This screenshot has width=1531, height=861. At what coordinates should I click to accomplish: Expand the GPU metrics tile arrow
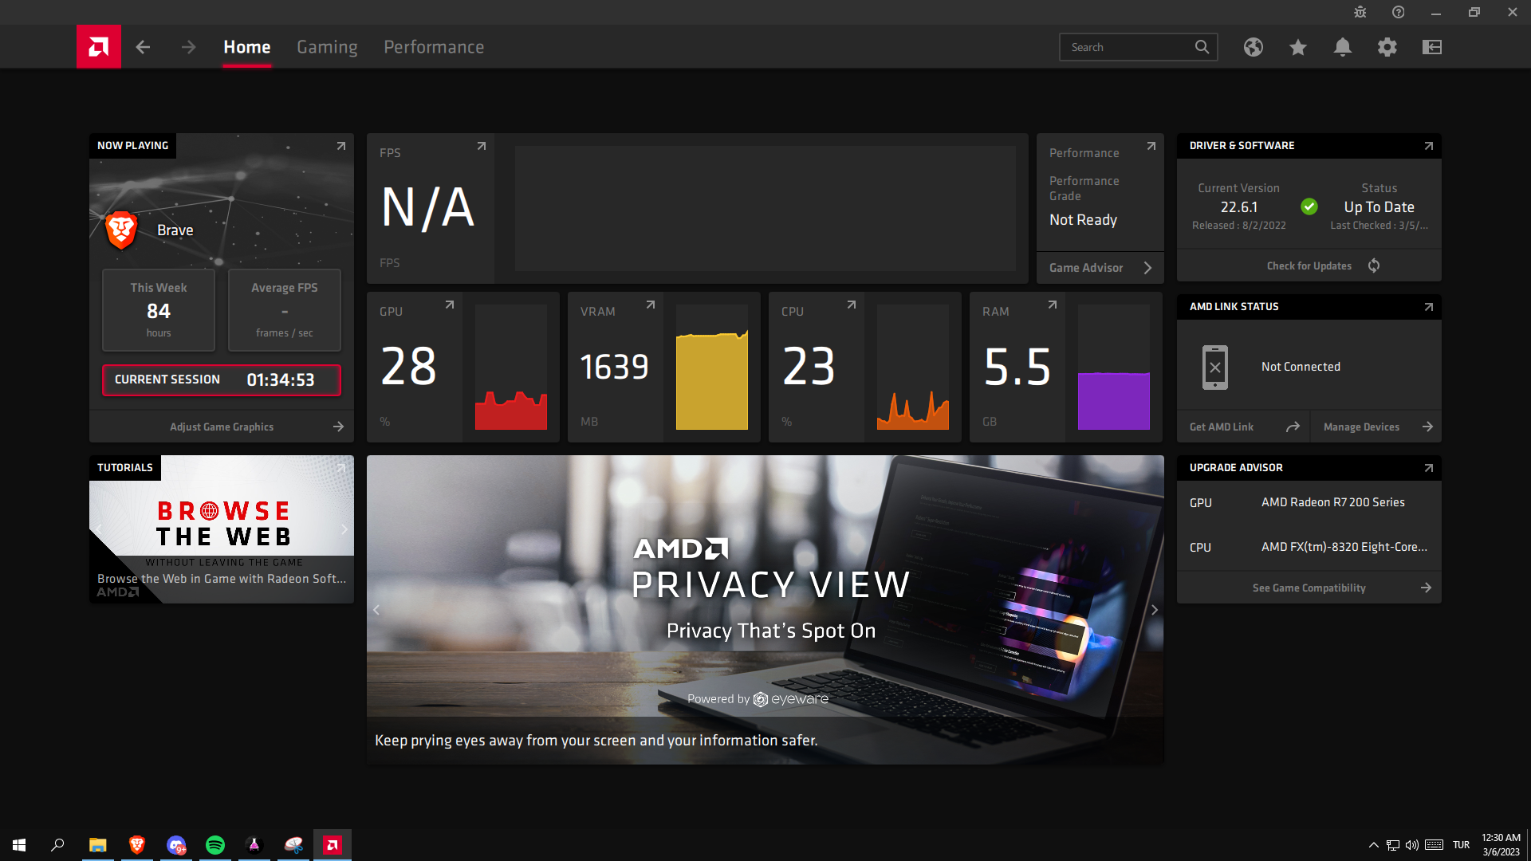[450, 305]
